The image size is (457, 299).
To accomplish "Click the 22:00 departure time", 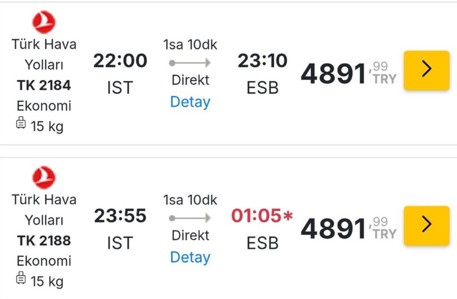I will pos(120,61).
